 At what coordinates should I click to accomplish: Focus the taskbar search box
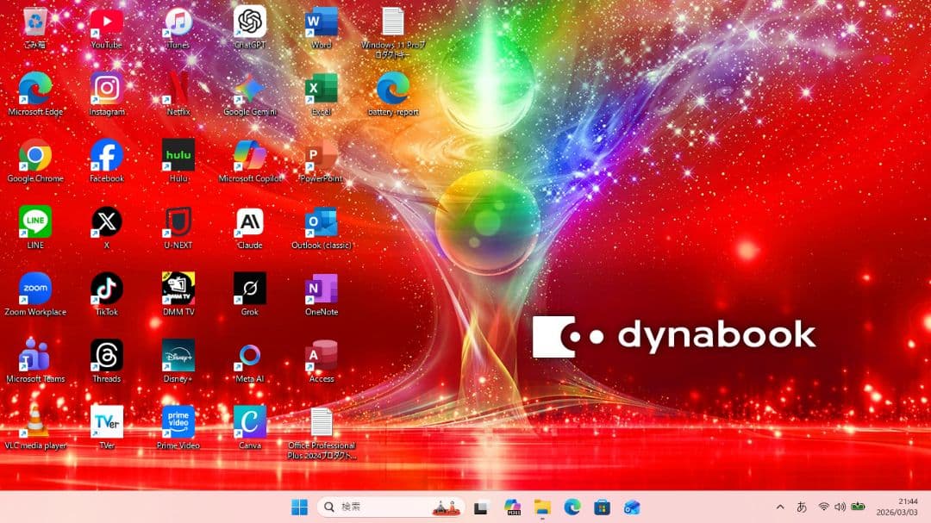point(391,507)
